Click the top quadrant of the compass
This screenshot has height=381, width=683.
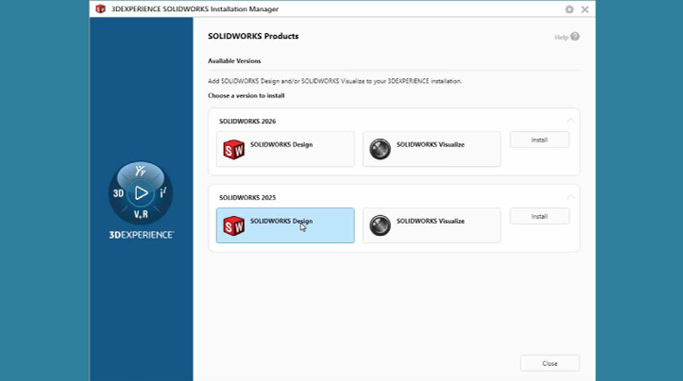(140, 171)
